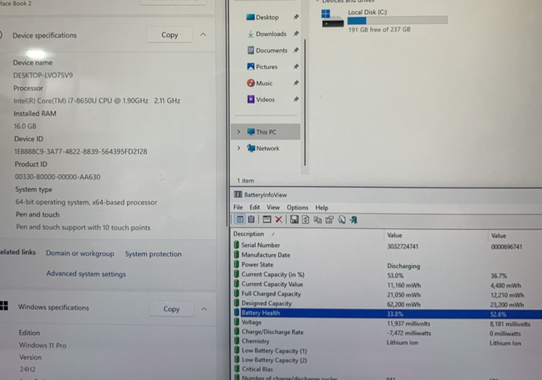The image size is (542, 380).
Task: Open the Domain or workgroup link
Action: [x=80, y=253]
